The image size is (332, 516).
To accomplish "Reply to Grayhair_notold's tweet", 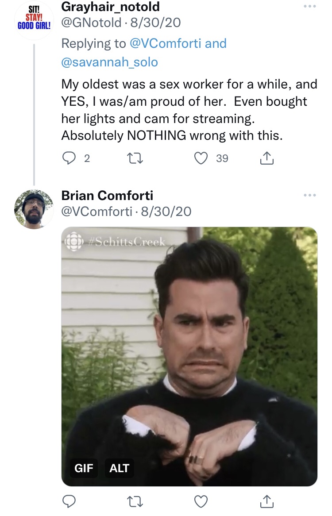I will point(69,158).
